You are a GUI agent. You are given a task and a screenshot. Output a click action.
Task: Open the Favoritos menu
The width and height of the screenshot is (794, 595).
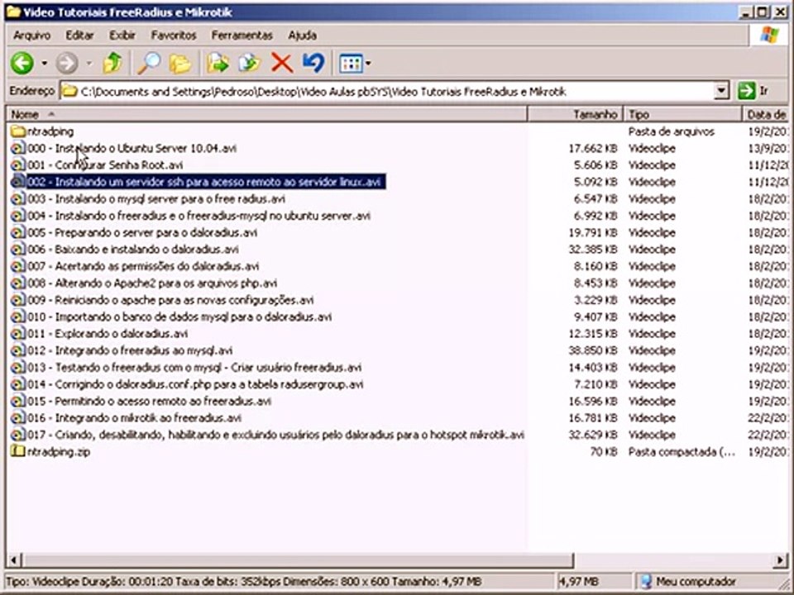pyautogui.click(x=174, y=36)
